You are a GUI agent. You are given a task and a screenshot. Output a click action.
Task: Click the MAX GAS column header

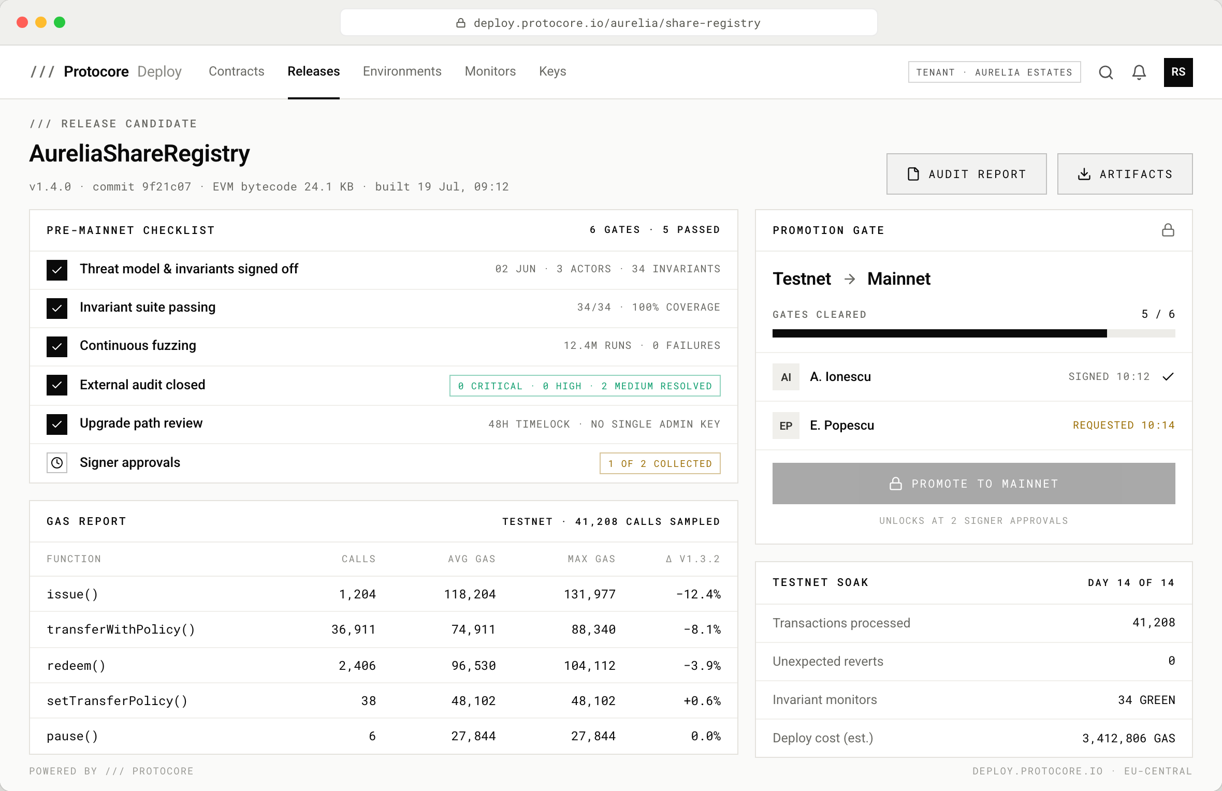[591, 559]
